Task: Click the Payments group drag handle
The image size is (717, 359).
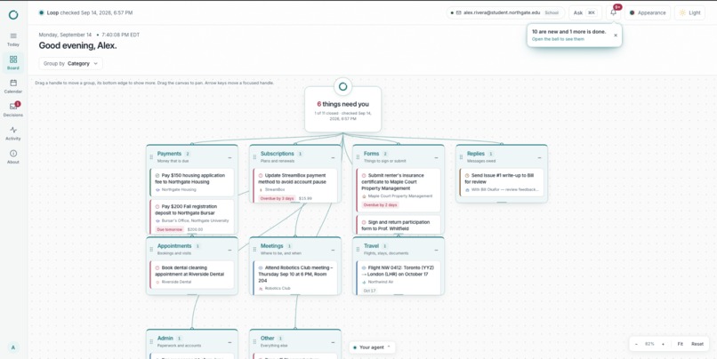Action: [151, 156]
